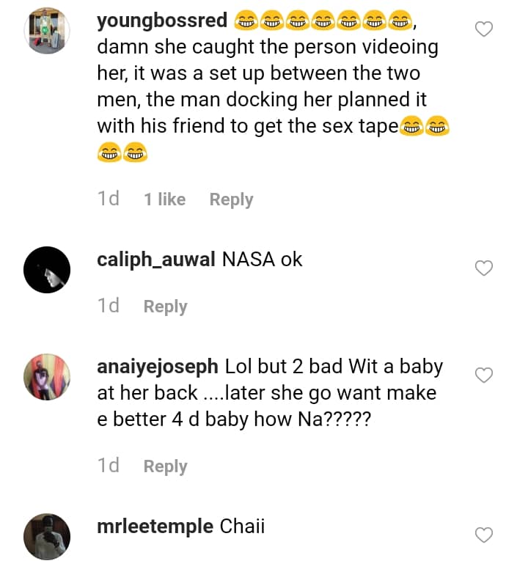The image size is (528, 561).
Task: Tap mrleetemple's profile avatar
Action: pyautogui.click(x=47, y=536)
